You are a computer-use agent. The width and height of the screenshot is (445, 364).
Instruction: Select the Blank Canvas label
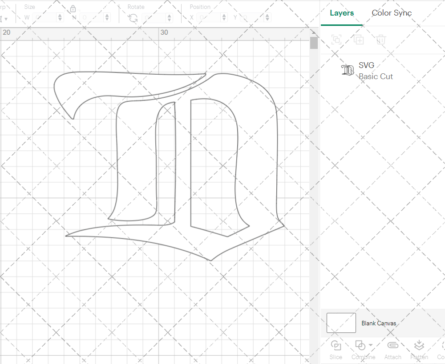point(379,323)
